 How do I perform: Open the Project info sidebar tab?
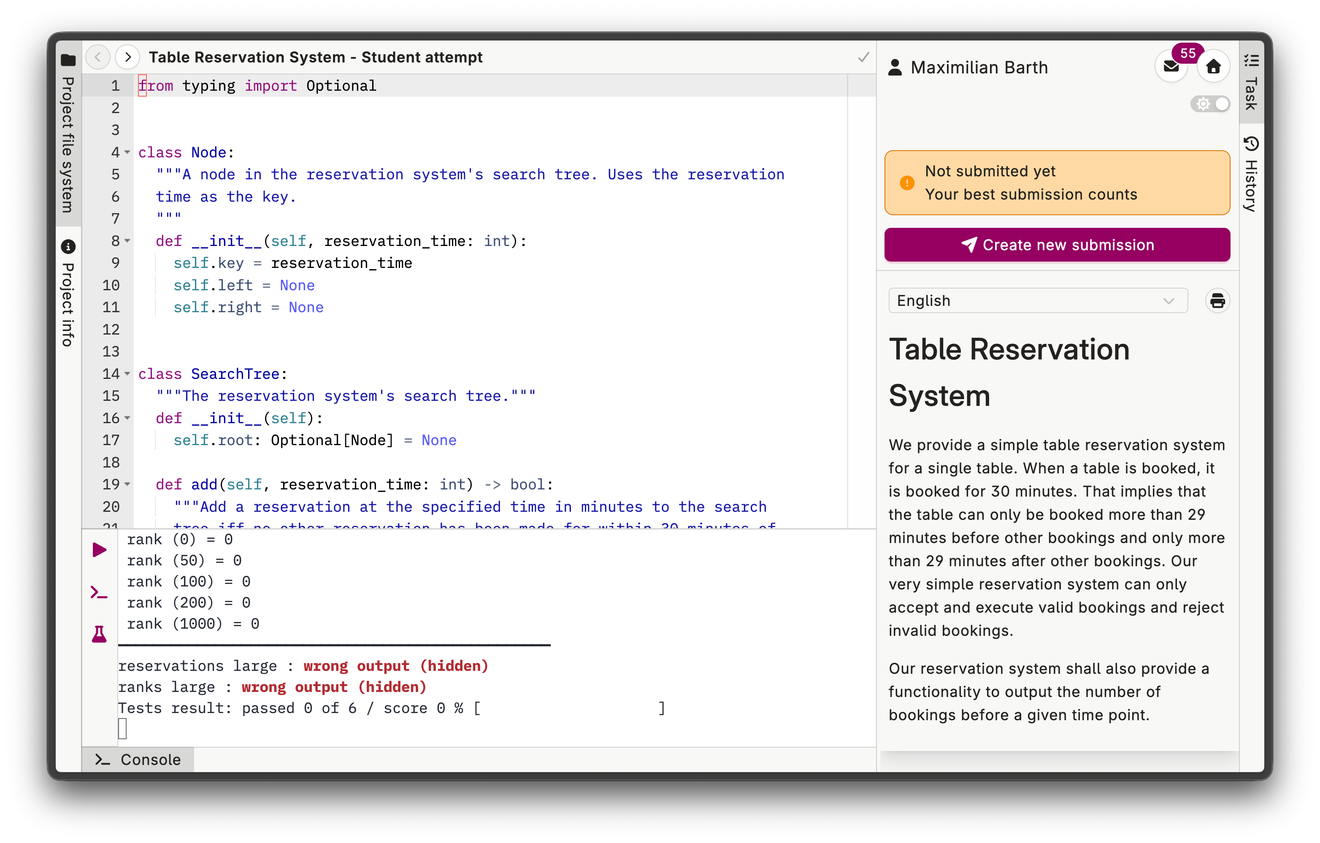coord(68,293)
